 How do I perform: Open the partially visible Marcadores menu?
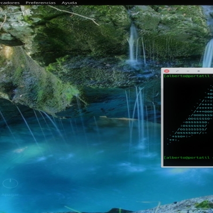pos(10,3)
